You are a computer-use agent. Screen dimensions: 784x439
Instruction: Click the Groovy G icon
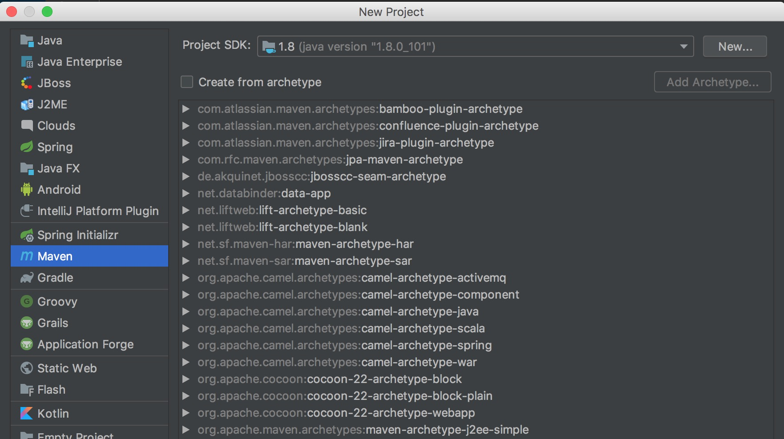pos(27,302)
